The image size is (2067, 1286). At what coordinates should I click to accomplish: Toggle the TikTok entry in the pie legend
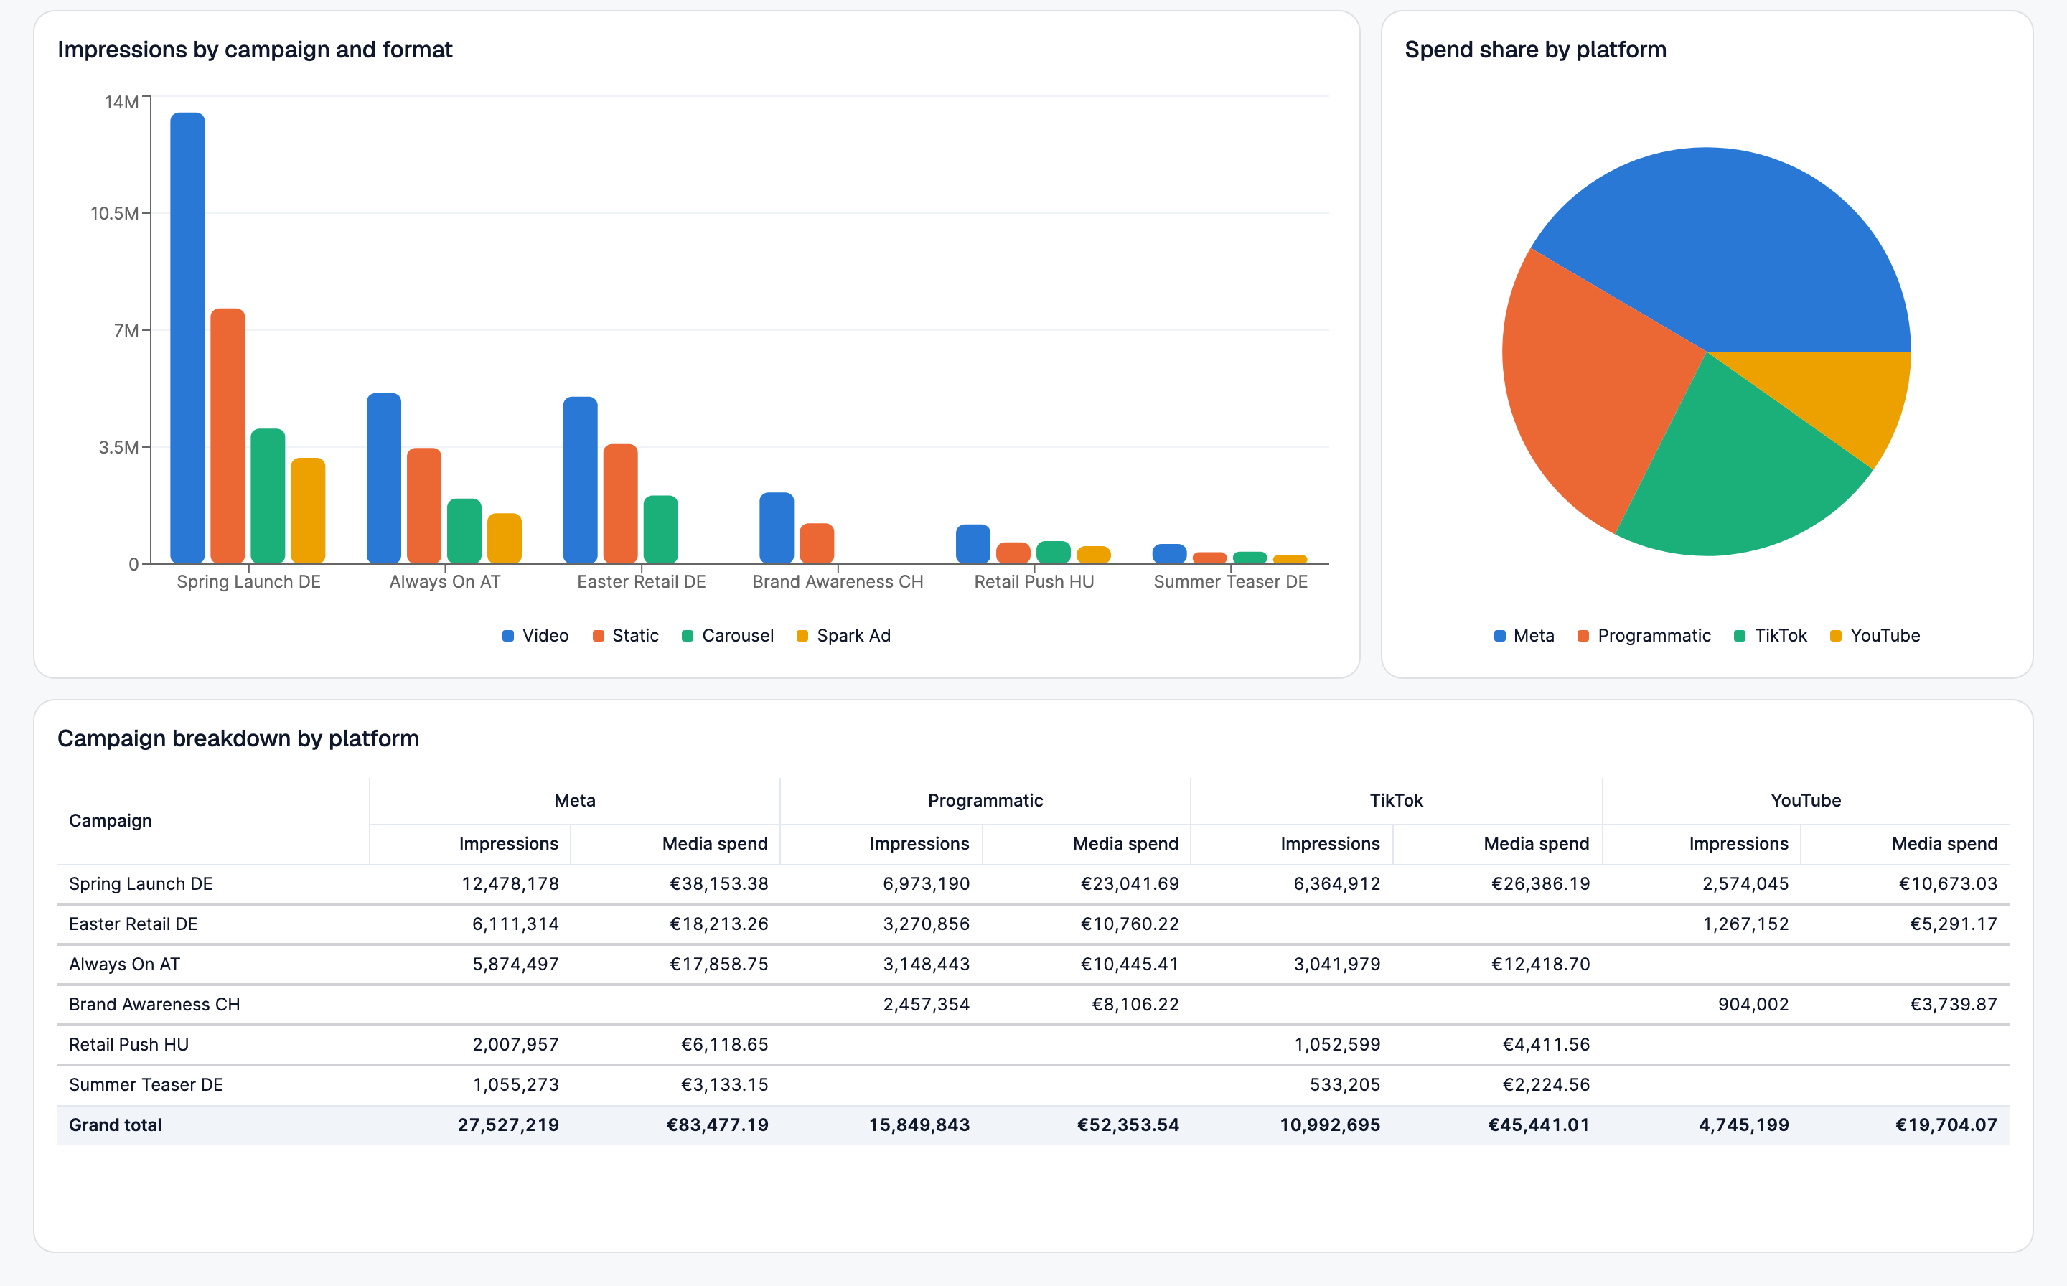(x=1770, y=635)
